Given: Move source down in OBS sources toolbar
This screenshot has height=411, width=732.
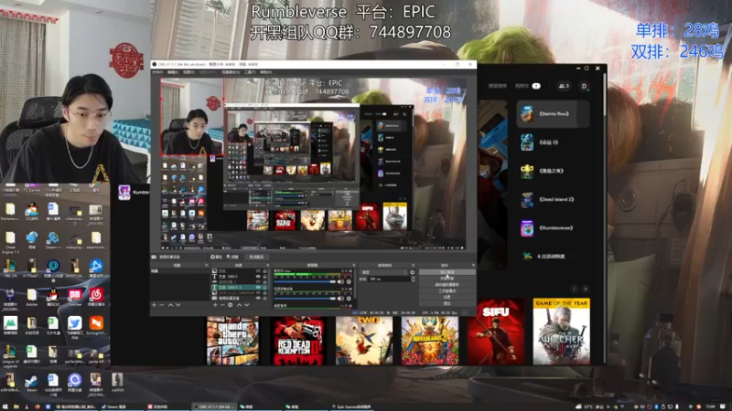Looking at the screenshot, I should pyautogui.click(x=246, y=305).
